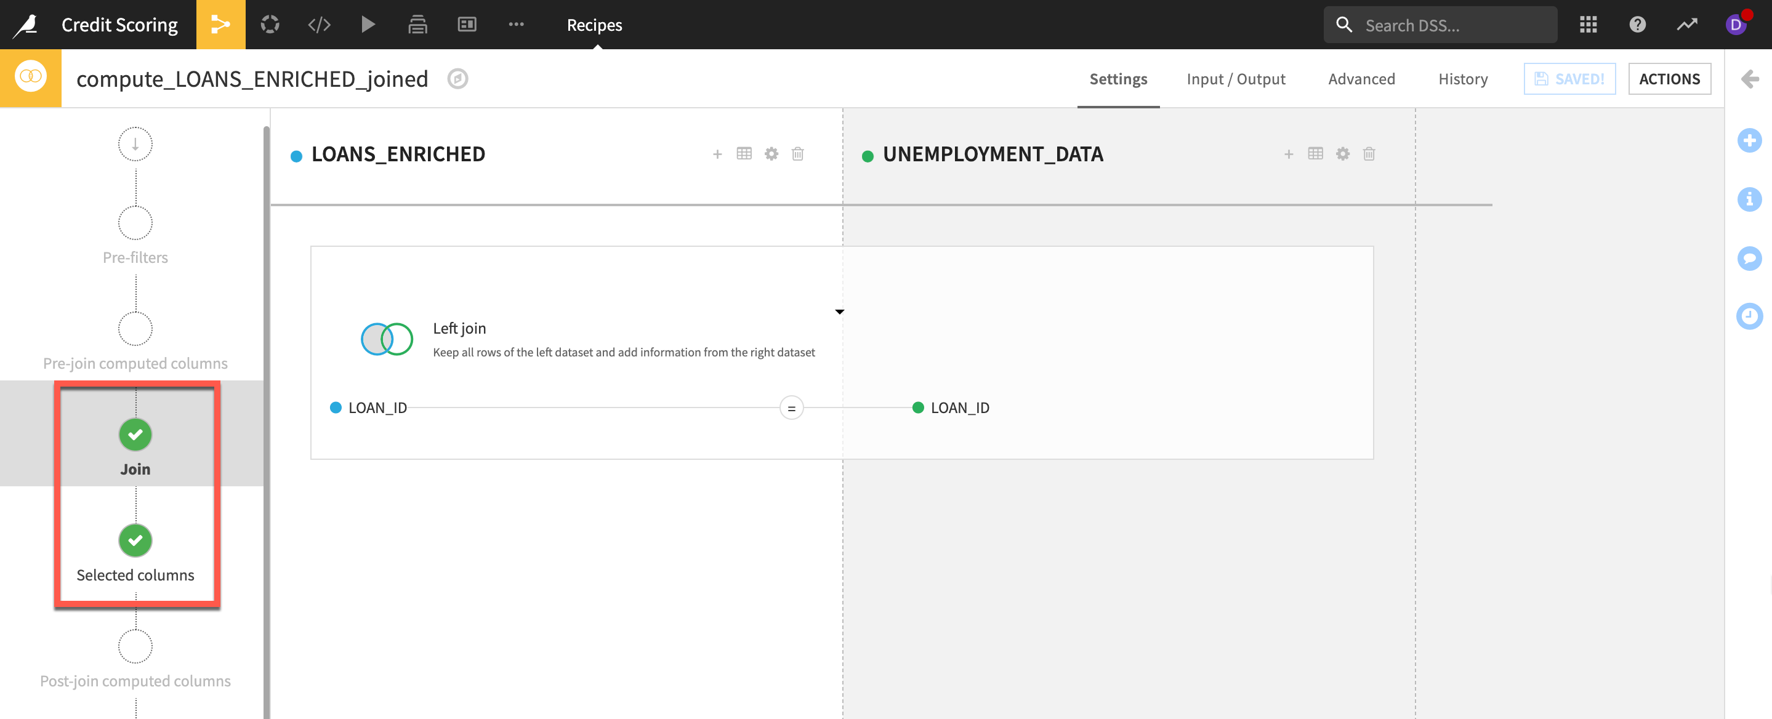
Task: Click the Flow icon in top navigation
Action: 220,25
